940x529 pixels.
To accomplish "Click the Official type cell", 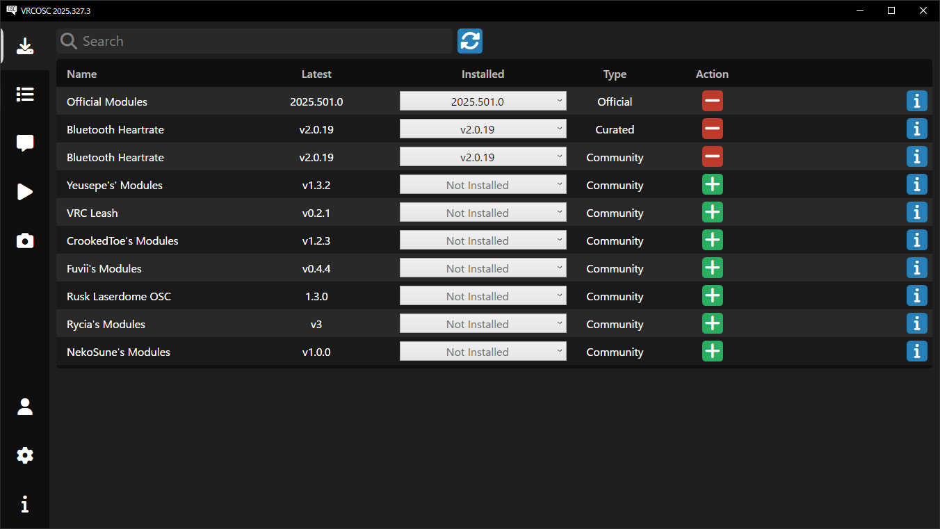I will click(x=615, y=101).
